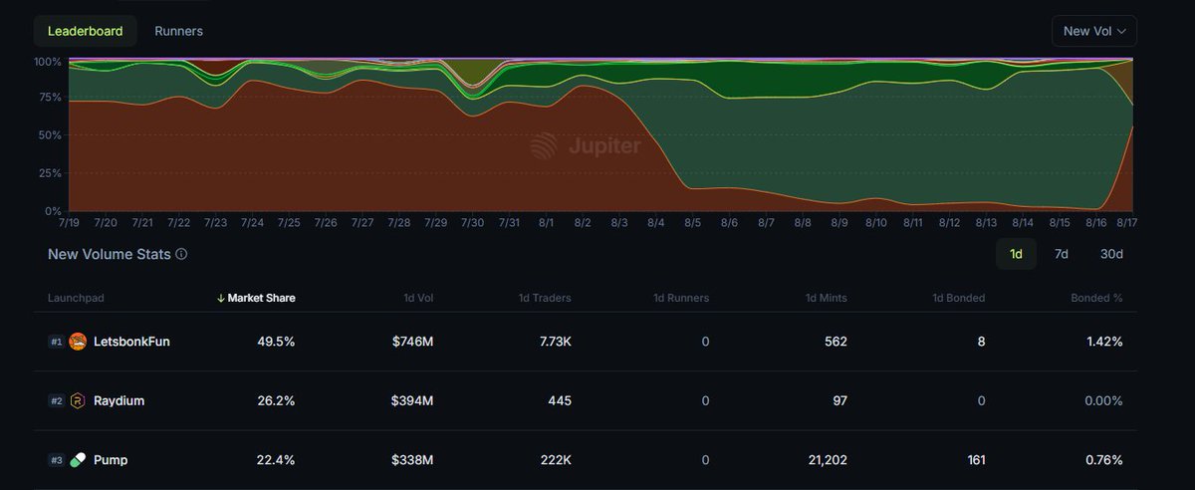Sort by Bonded % column header
1195x490 pixels.
1096,298
